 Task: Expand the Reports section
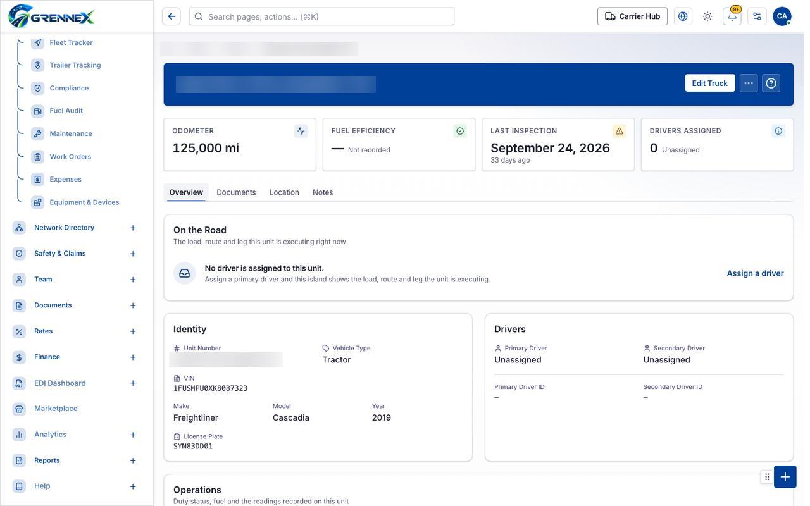[133, 460]
